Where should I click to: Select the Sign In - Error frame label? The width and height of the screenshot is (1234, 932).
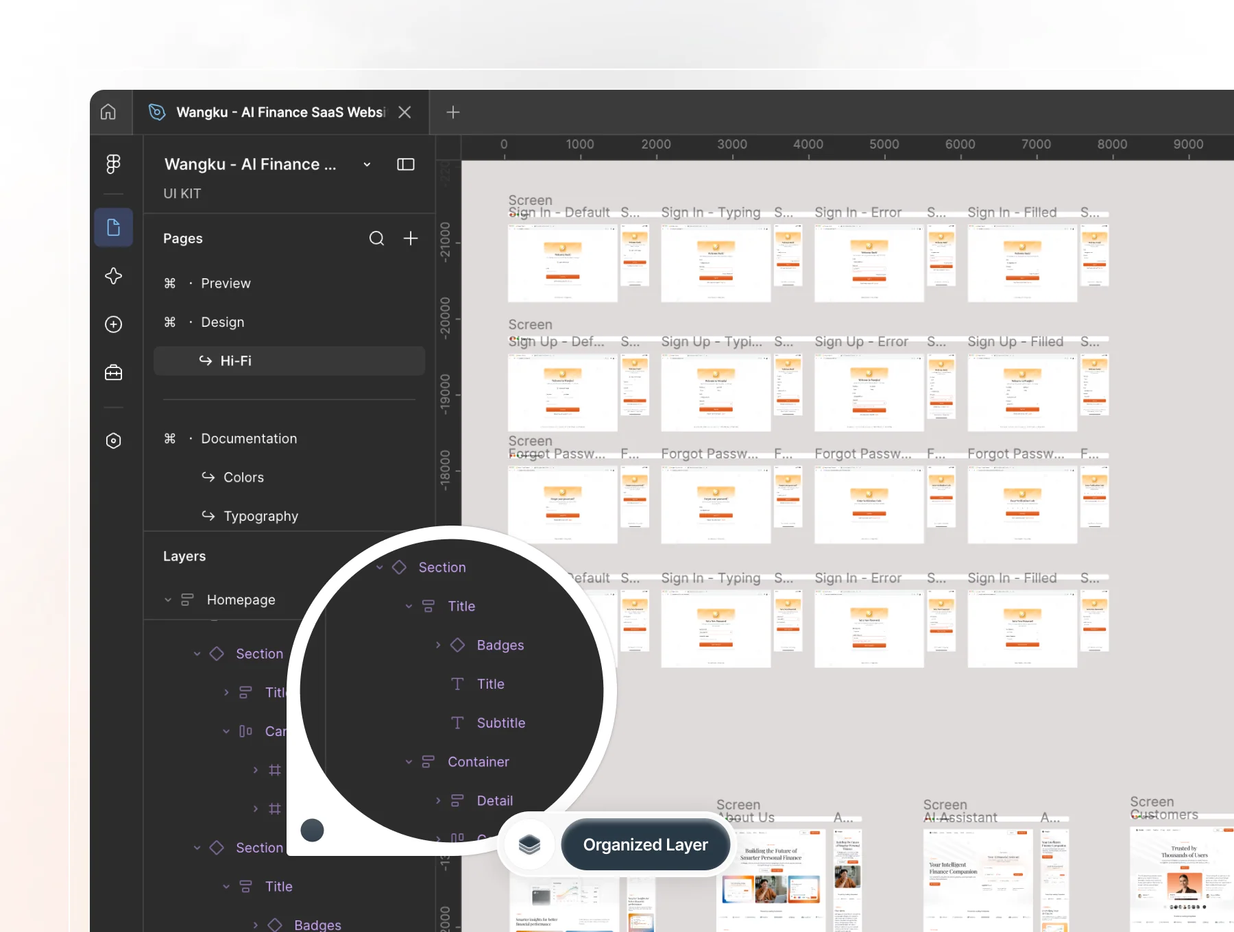tap(858, 212)
